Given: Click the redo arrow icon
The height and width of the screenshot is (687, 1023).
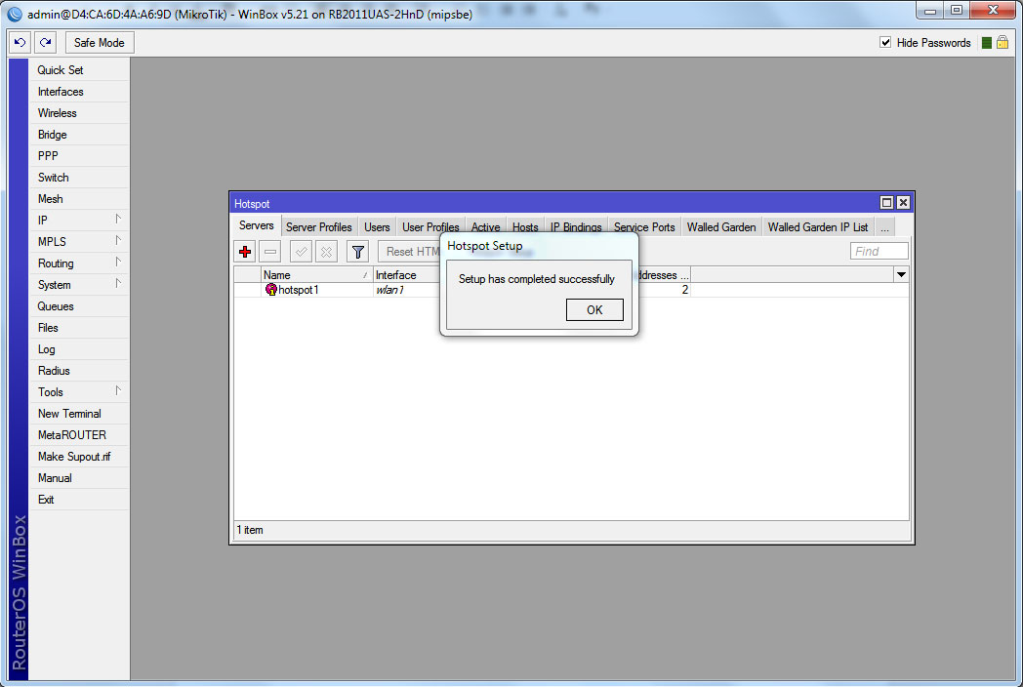Looking at the screenshot, I should [45, 43].
